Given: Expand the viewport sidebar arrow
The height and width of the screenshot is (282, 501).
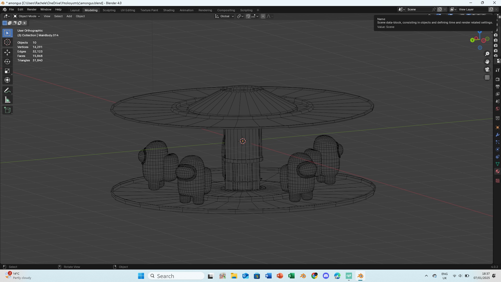Looking at the screenshot, I should click(492, 32).
